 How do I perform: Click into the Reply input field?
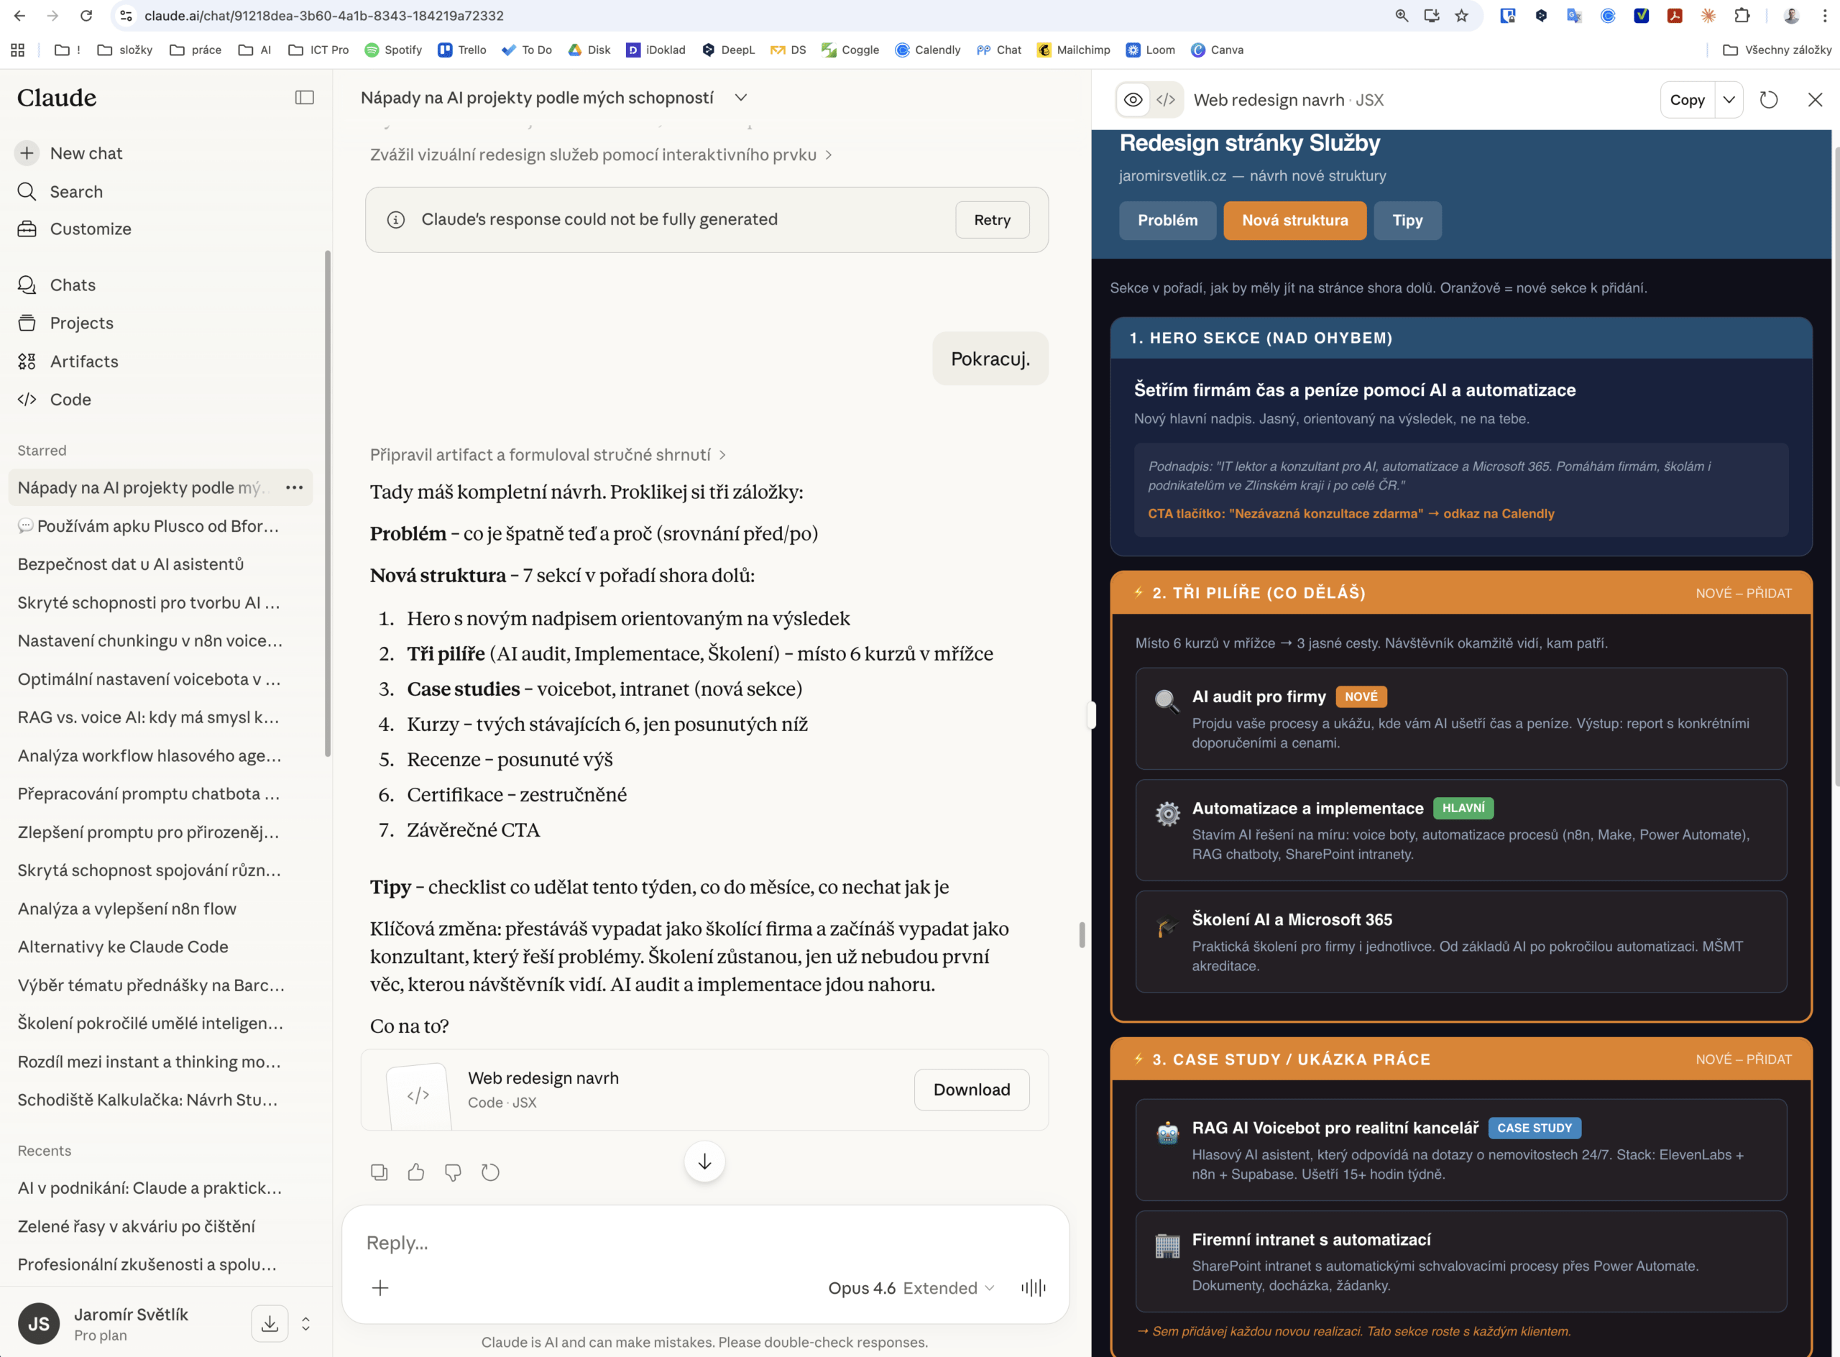pyautogui.click(x=704, y=1242)
